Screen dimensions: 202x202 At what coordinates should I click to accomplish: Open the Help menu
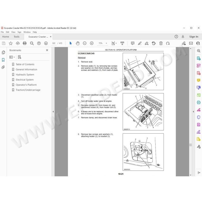[x=35, y=32]
